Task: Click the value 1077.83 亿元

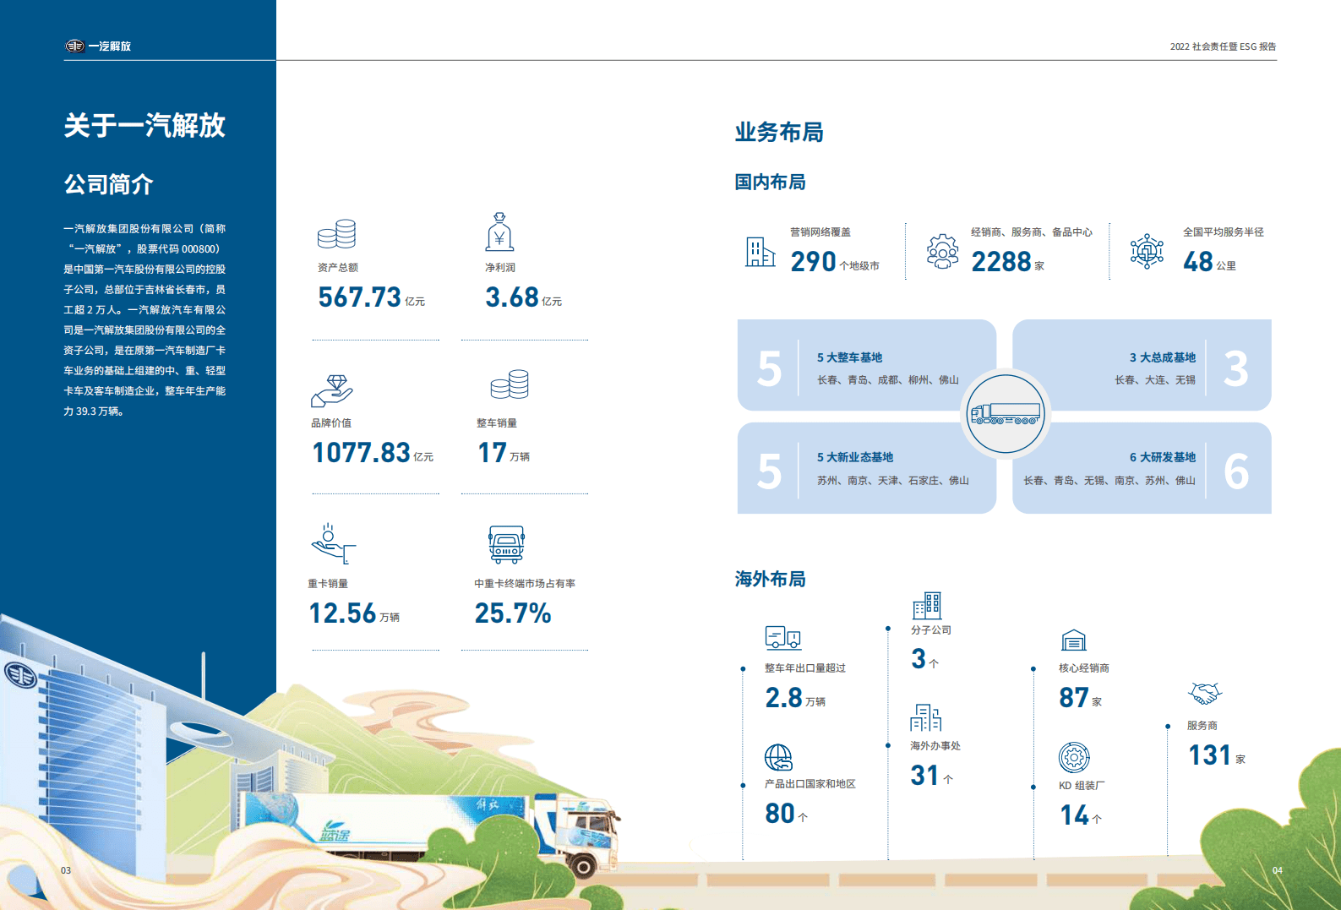Action: pos(373,453)
